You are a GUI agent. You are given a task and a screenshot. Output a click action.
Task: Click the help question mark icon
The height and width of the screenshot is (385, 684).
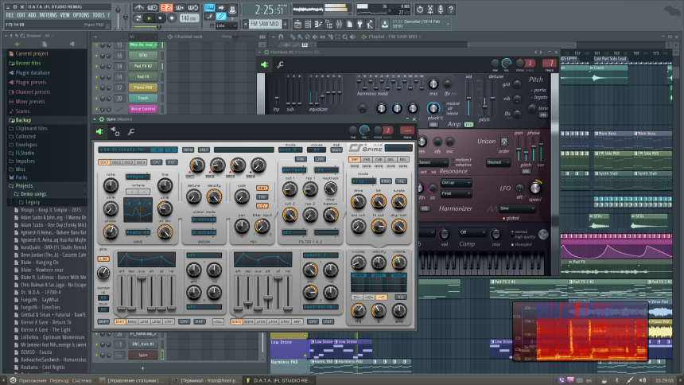(x=451, y=9)
